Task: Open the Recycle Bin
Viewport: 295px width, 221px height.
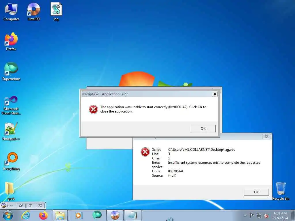Action: tap(281, 191)
